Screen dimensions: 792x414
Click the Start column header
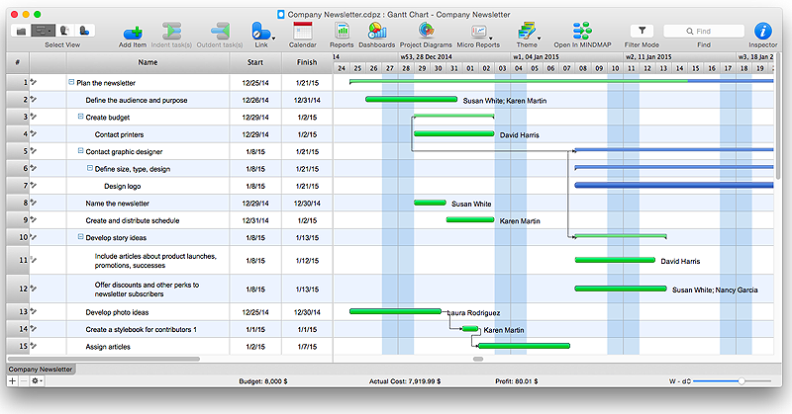point(255,62)
